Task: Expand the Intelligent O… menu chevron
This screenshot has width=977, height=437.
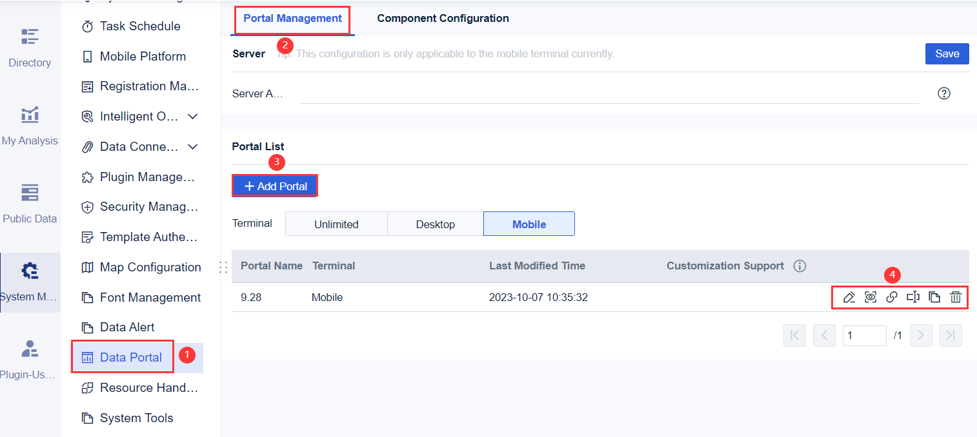Action: point(192,117)
